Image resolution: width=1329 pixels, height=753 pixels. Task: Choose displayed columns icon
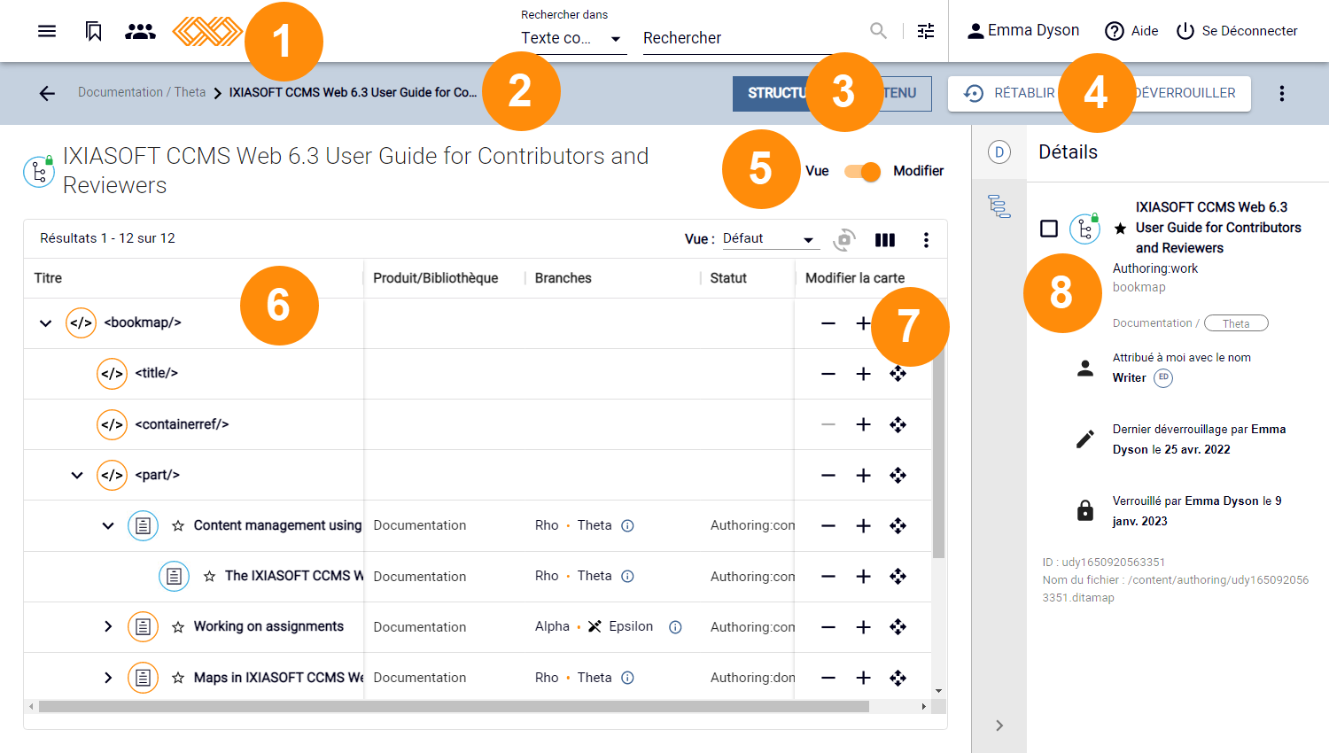tap(885, 240)
